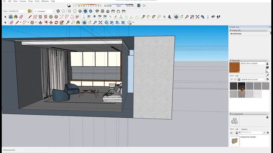
Task: Enable Monochrome face style
Action: (91, 11)
